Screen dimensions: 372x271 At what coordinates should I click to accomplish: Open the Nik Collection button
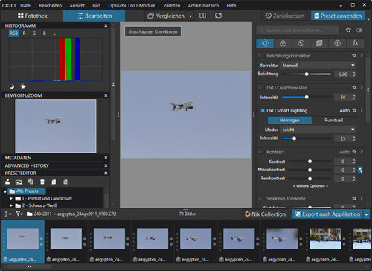coord(266,214)
